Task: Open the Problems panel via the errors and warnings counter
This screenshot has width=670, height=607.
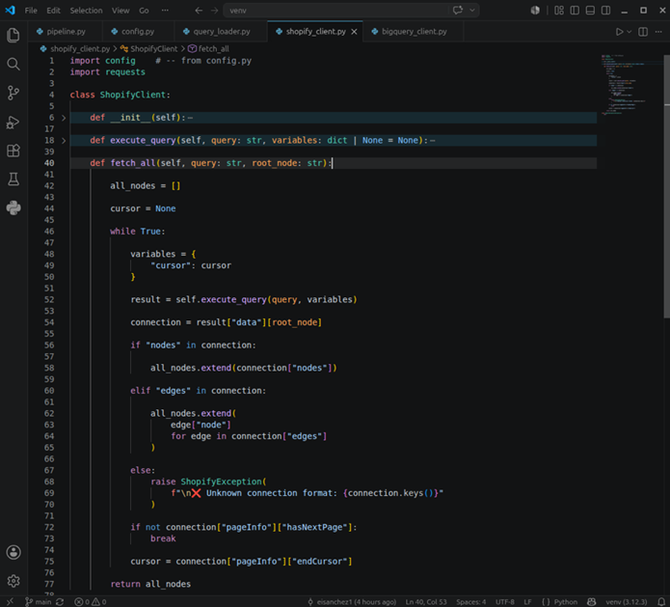Action: coord(91,602)
